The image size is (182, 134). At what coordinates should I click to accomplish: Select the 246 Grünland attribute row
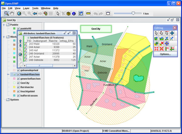pos(50,54)
